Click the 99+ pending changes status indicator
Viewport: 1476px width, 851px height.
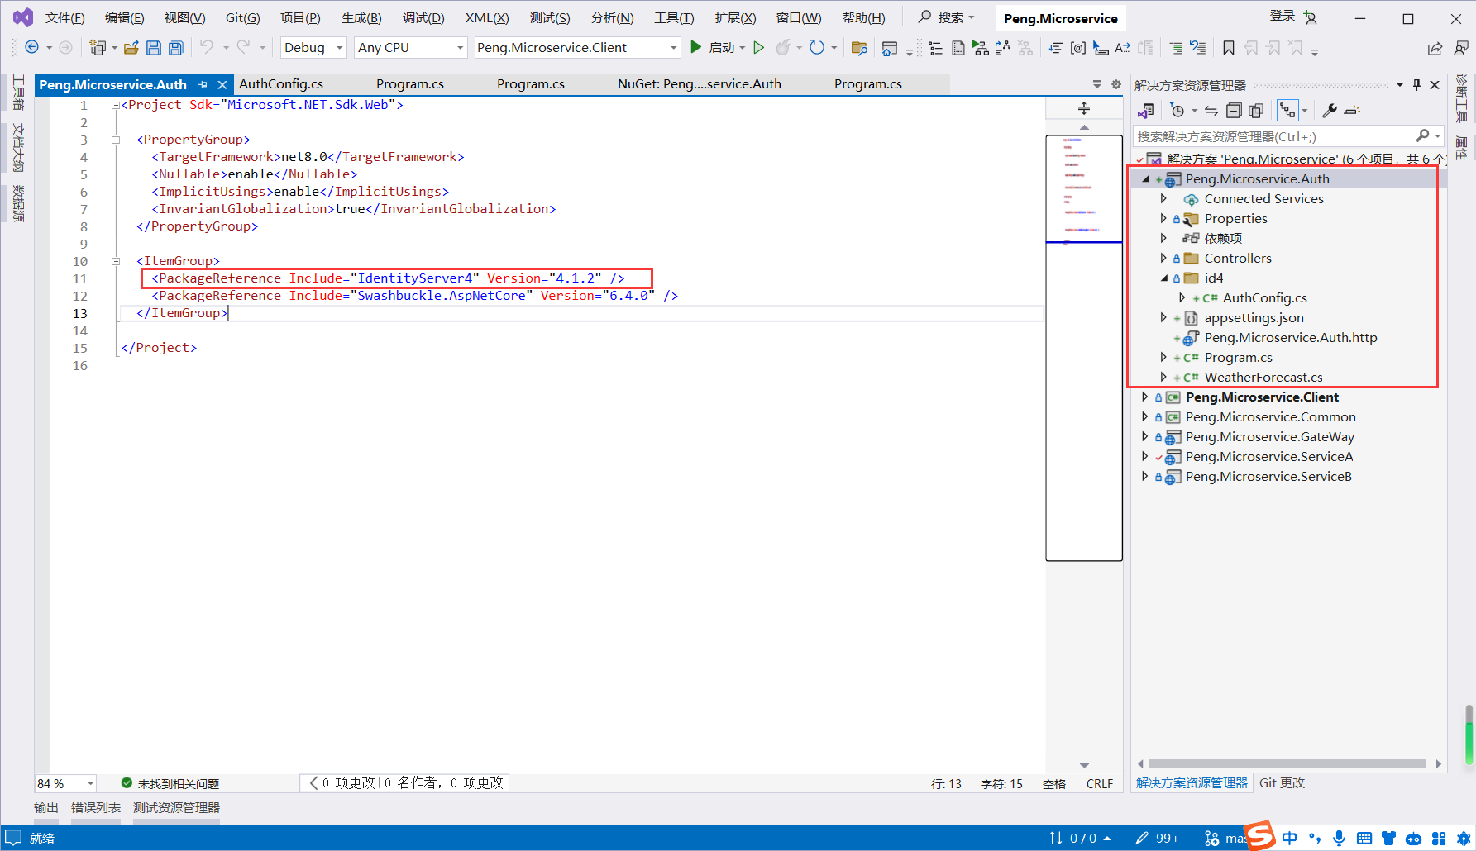[1158, 839]
